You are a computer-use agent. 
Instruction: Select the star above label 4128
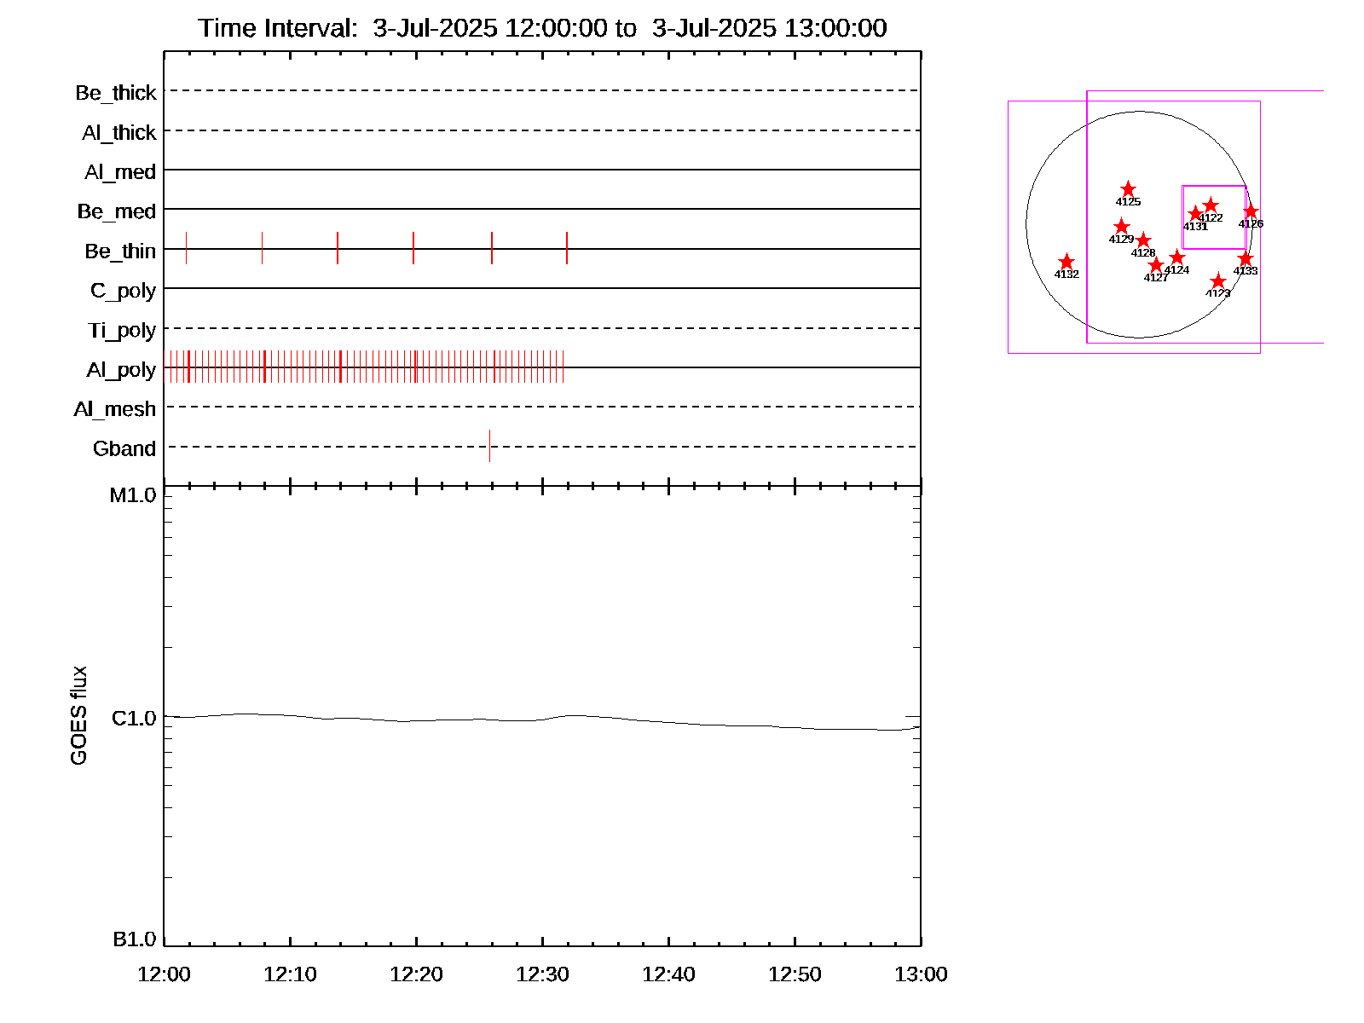[x=1143, y=241]
